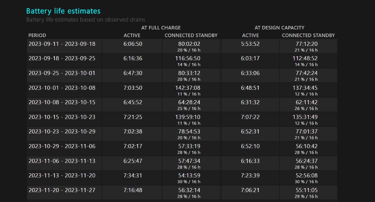Image resolution: width=375 pixels, height=202 pixels.
Task: Select the 29 % / 16 h drain text
Action: [x=306, y=196]
